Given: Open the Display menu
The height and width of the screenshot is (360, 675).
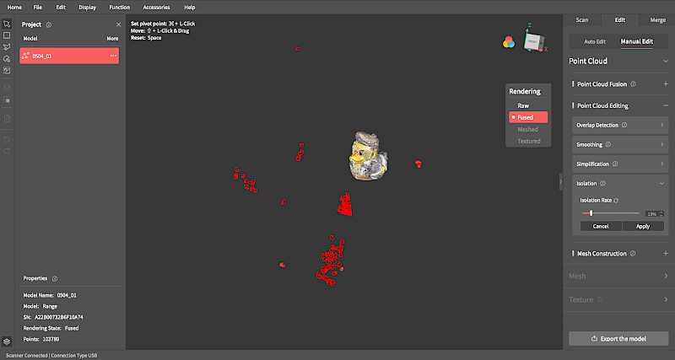Looking at the screenshot, I should (x=88, y=8).
